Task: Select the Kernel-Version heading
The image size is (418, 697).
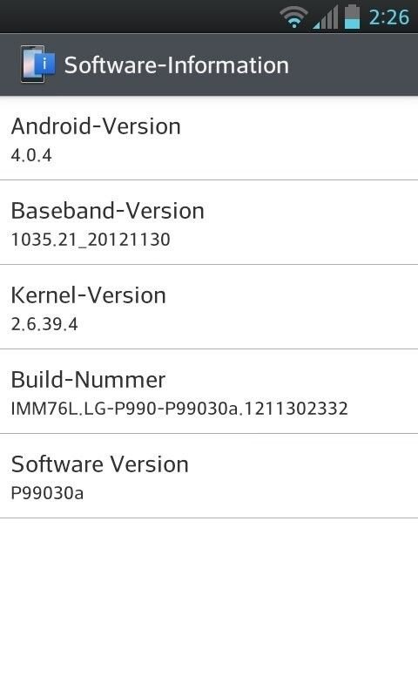Action: click(x=89, y=295)
